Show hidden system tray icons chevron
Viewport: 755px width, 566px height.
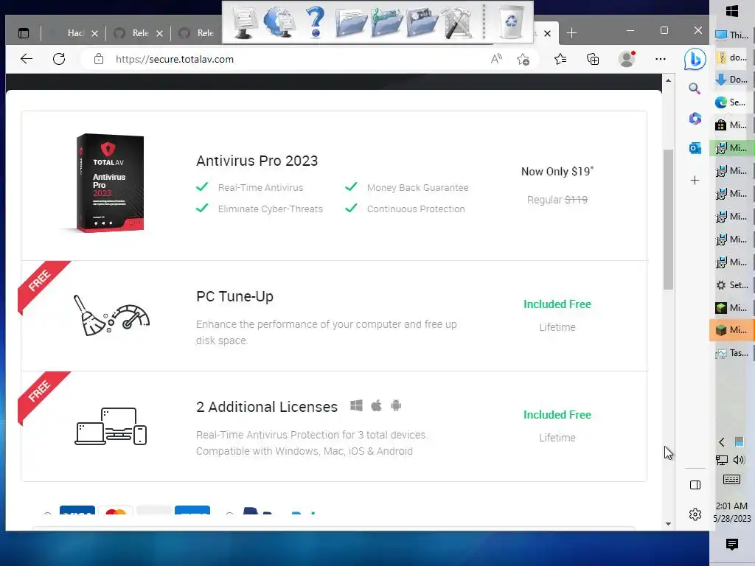point(721,442)
